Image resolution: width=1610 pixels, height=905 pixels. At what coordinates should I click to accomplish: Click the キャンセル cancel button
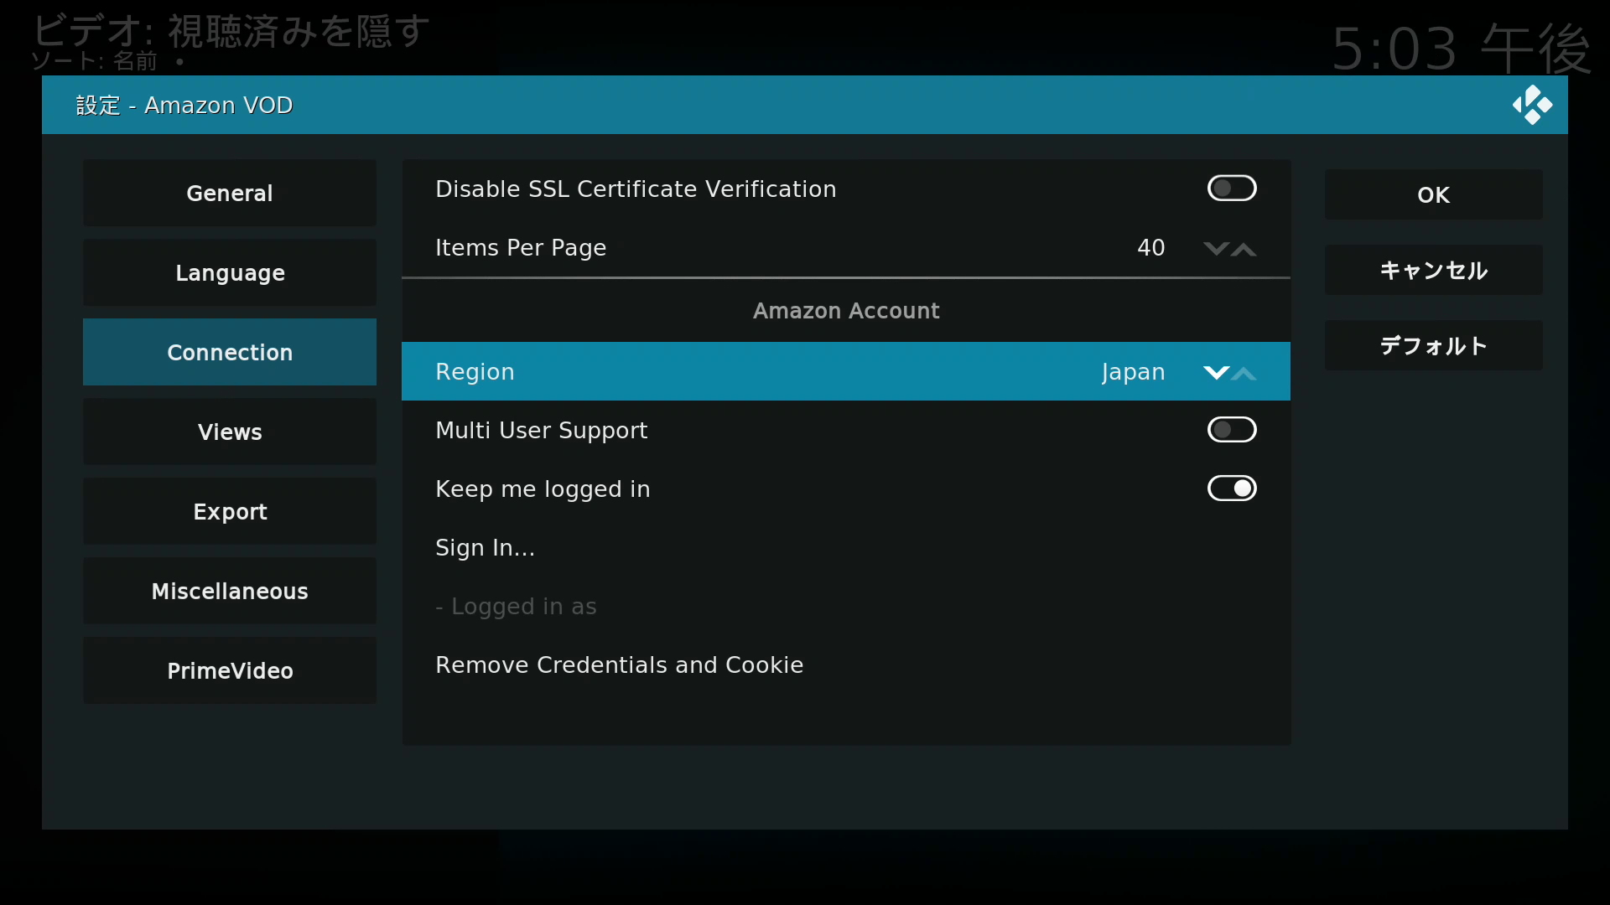[x=1434, y=270]
